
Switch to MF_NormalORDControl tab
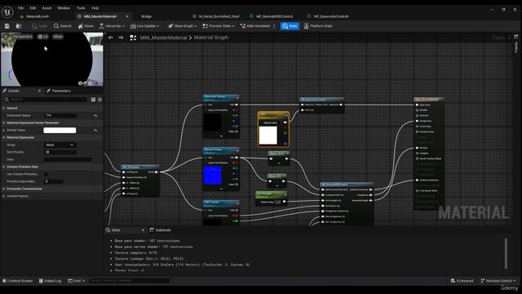274,16
